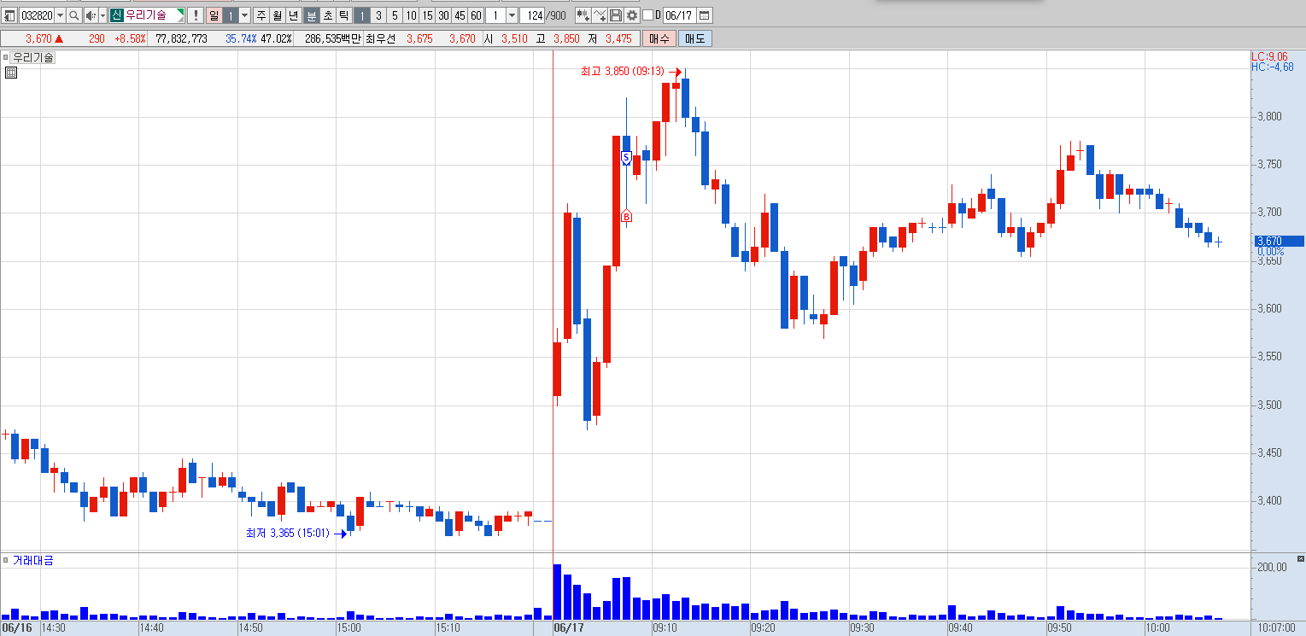Screen dimensions: 1306x636
Task: Click the chart layout icon beside stock code
Action: pyautogui.click(x=9, y=15)
